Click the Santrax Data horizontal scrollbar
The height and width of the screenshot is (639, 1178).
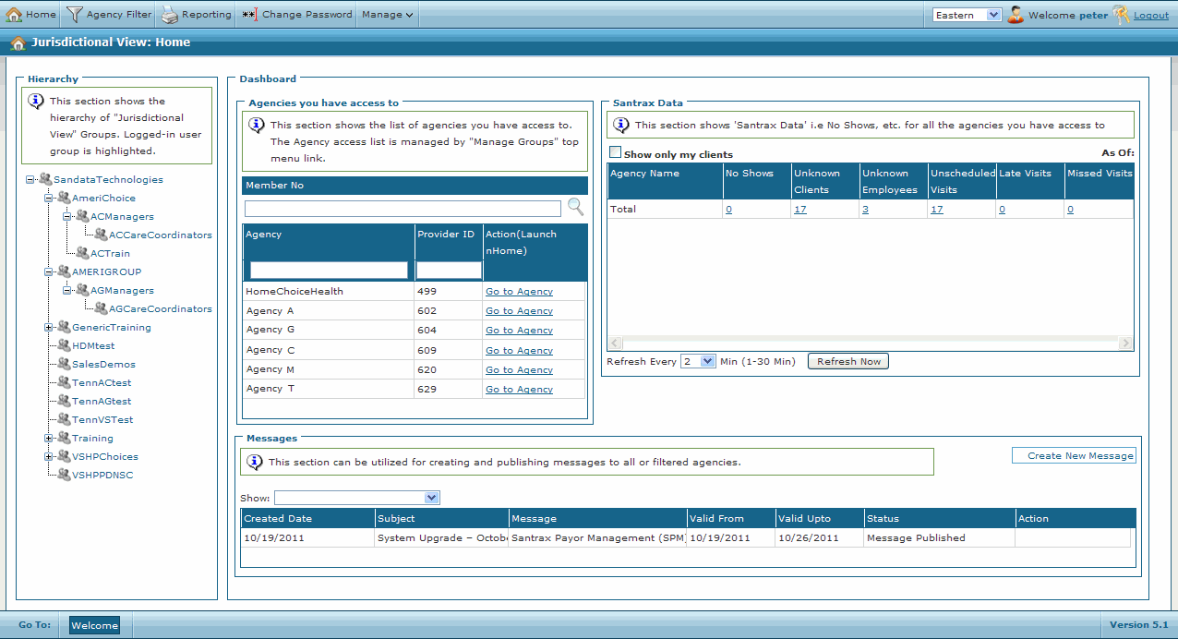[868, 344]
